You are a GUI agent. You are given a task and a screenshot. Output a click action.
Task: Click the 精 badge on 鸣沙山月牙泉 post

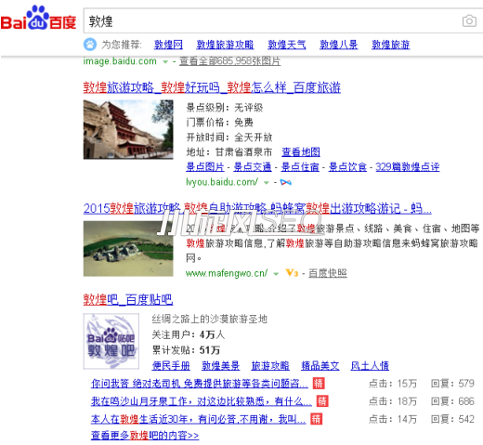(322, 401)
